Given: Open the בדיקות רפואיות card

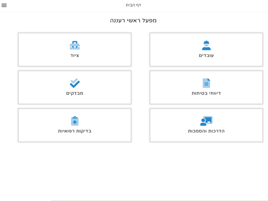Looking at the screenshot, I should (75, 125).
